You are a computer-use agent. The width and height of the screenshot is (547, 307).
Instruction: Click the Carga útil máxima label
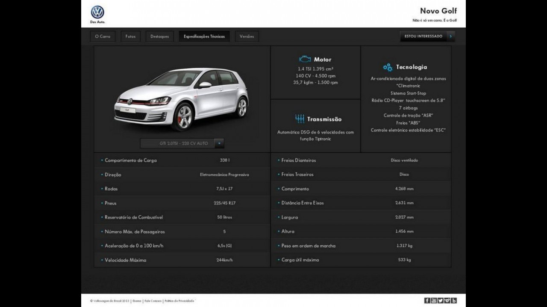[300, 260]
